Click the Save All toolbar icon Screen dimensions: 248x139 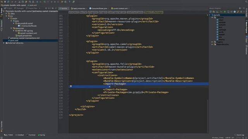[5, 2]
